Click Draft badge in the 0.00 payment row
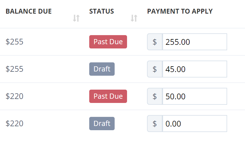This screenshot has width=245, height=142. 102,124
